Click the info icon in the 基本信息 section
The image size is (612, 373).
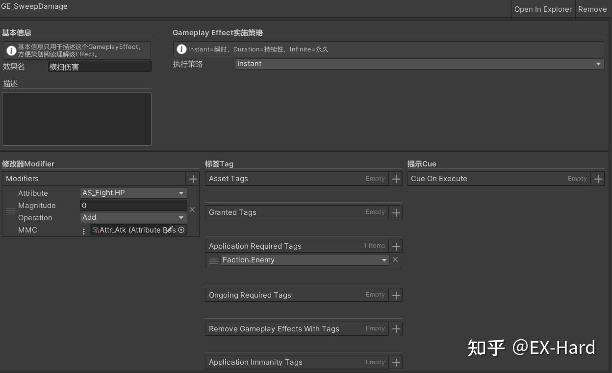[x=11, y=50]
